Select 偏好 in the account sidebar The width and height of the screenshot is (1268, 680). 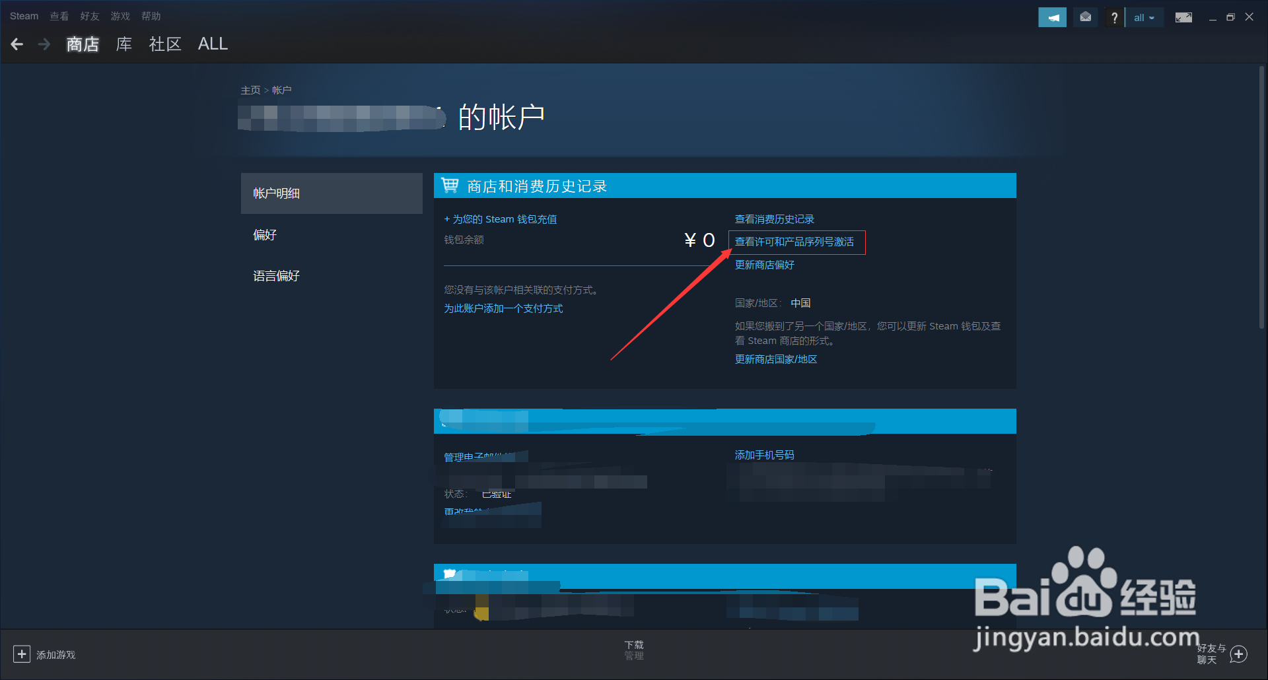(x=265, y=234)
